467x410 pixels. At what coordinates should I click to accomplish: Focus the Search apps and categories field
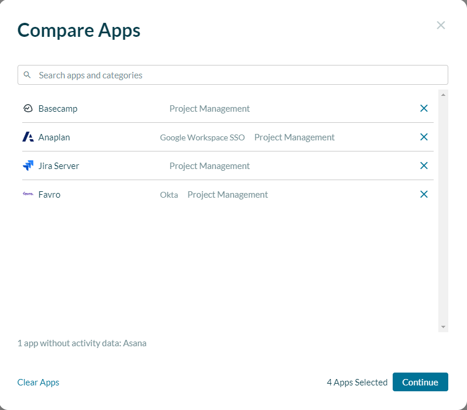click(x=233, y=75)
